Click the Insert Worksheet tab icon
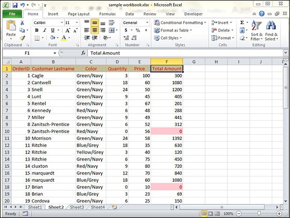Screen dimensions: 290x218 pyautogui.click(x=114, y=207)
